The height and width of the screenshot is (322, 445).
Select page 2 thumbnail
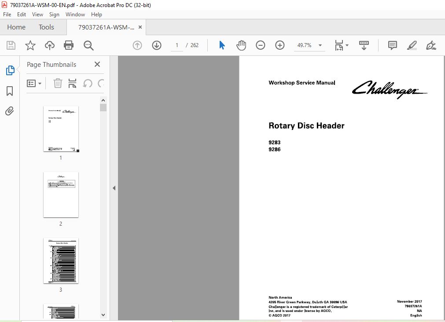pos(61,194)
